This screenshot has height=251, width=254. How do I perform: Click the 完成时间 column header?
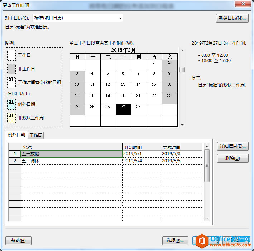182,147
